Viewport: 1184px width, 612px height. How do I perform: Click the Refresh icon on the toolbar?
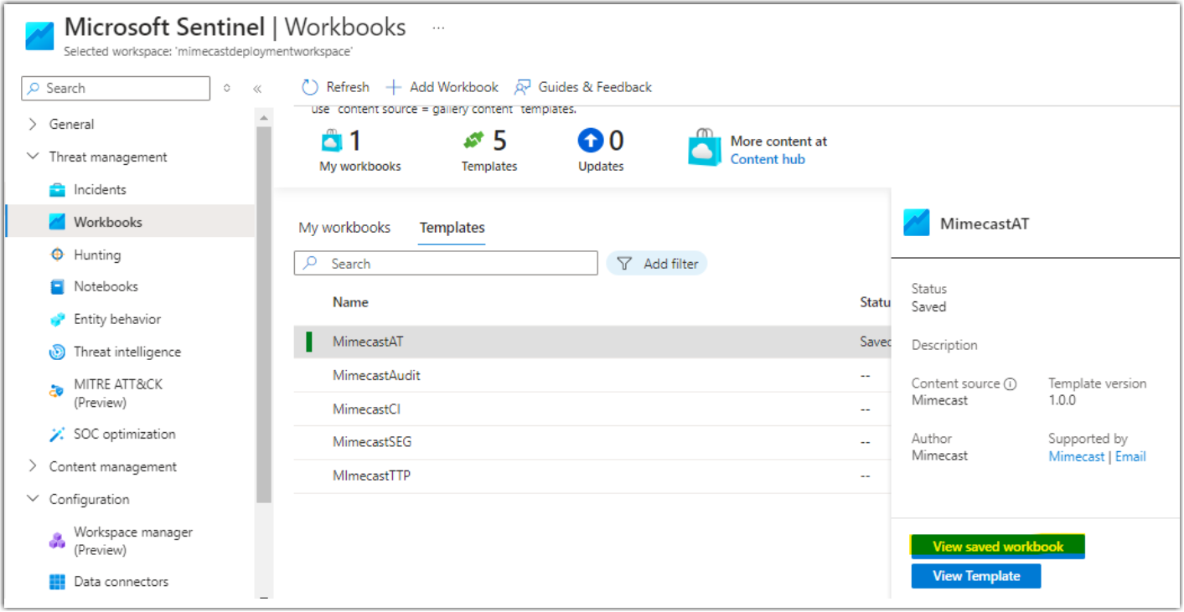(x=334, y=86)
